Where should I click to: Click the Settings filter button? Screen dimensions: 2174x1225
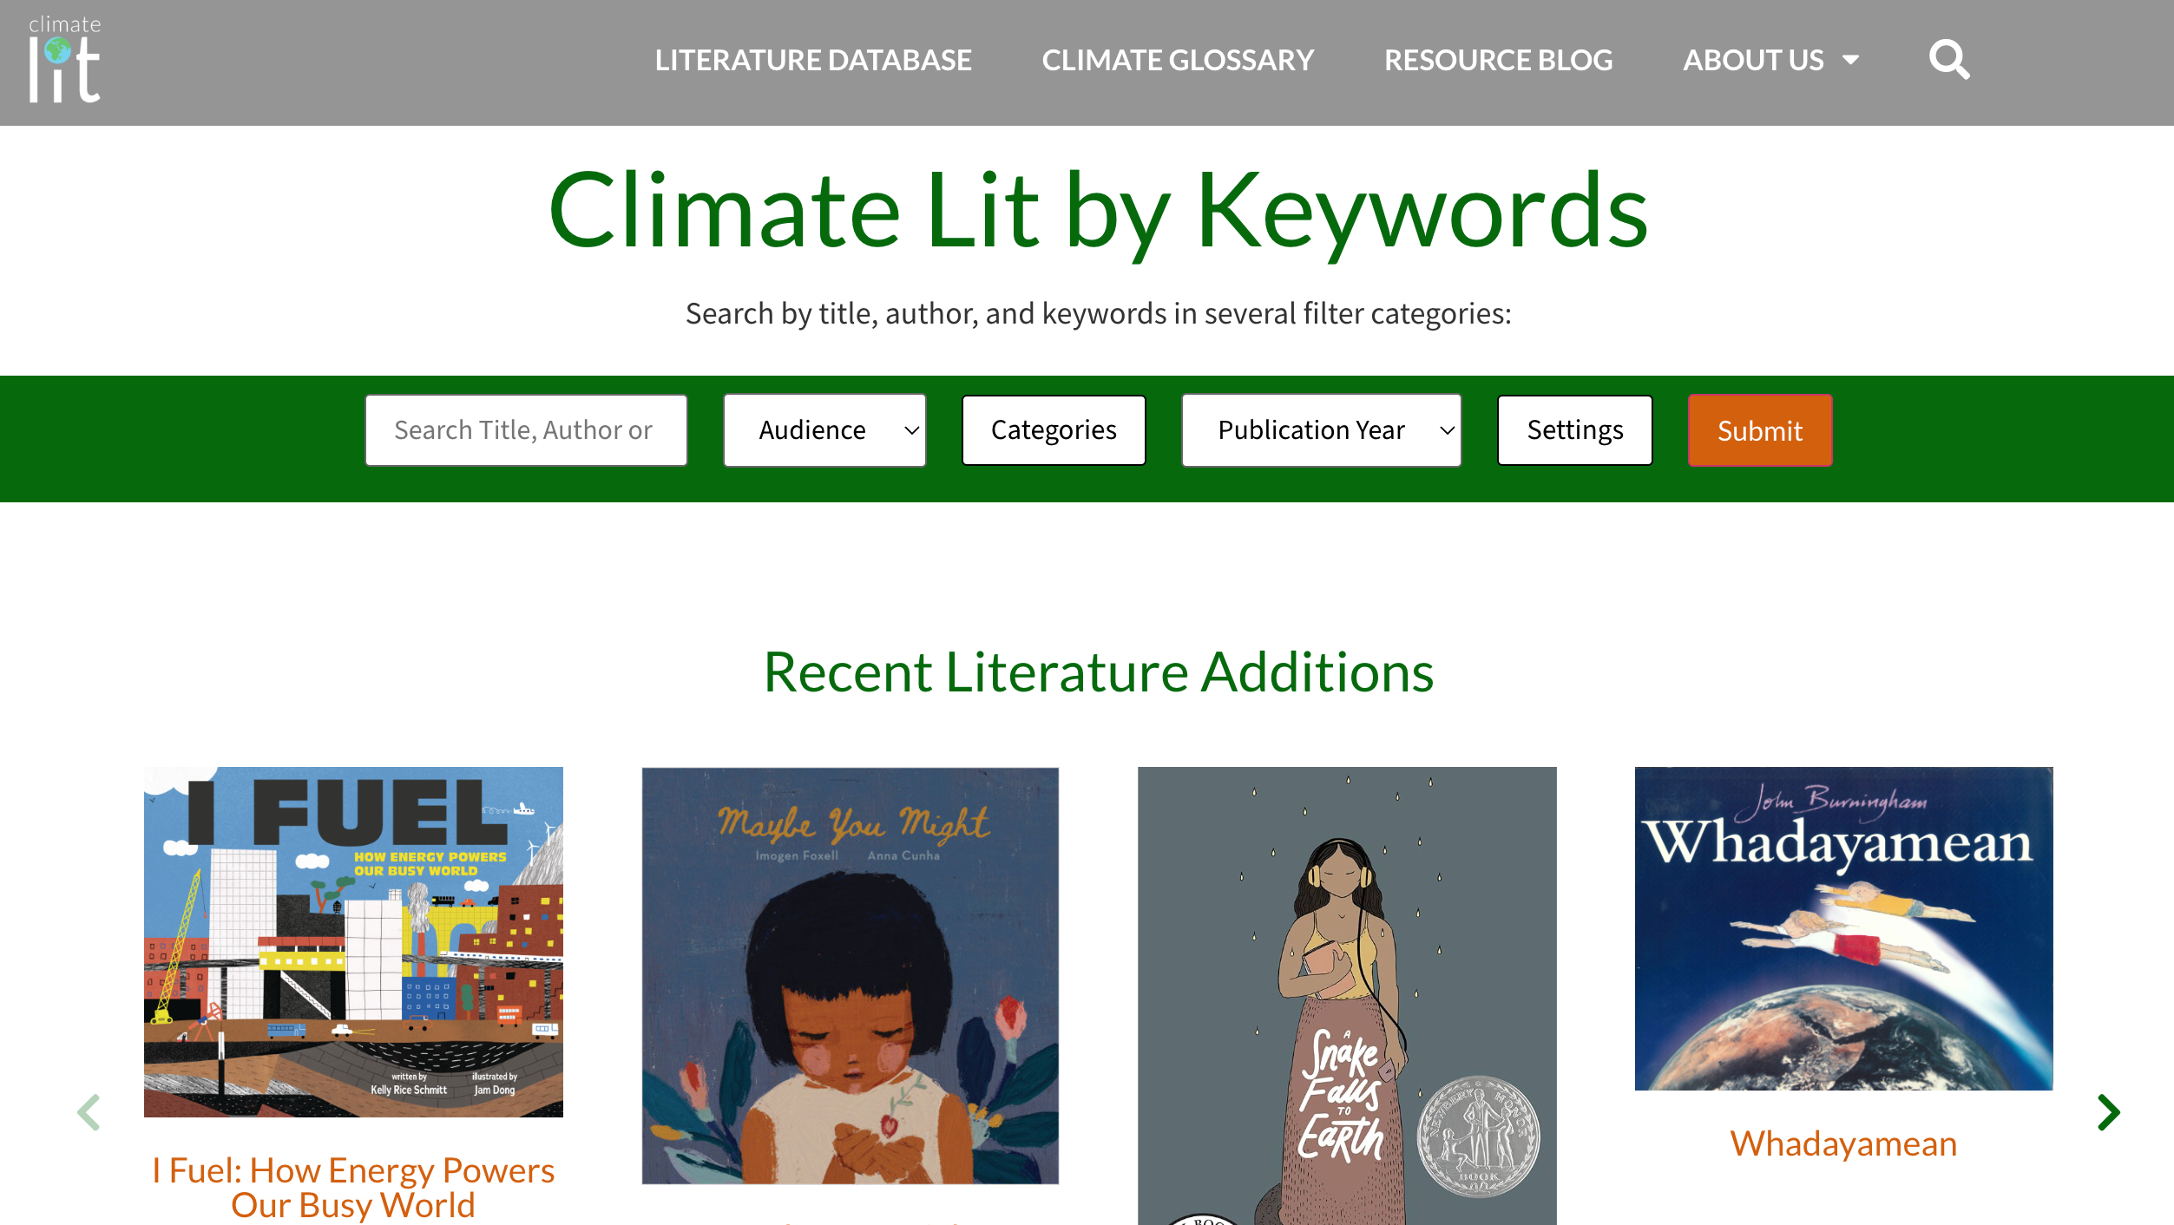[1574, 430]
